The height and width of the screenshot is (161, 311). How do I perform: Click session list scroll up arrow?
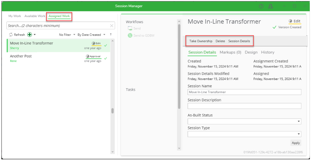pos(112,41)
